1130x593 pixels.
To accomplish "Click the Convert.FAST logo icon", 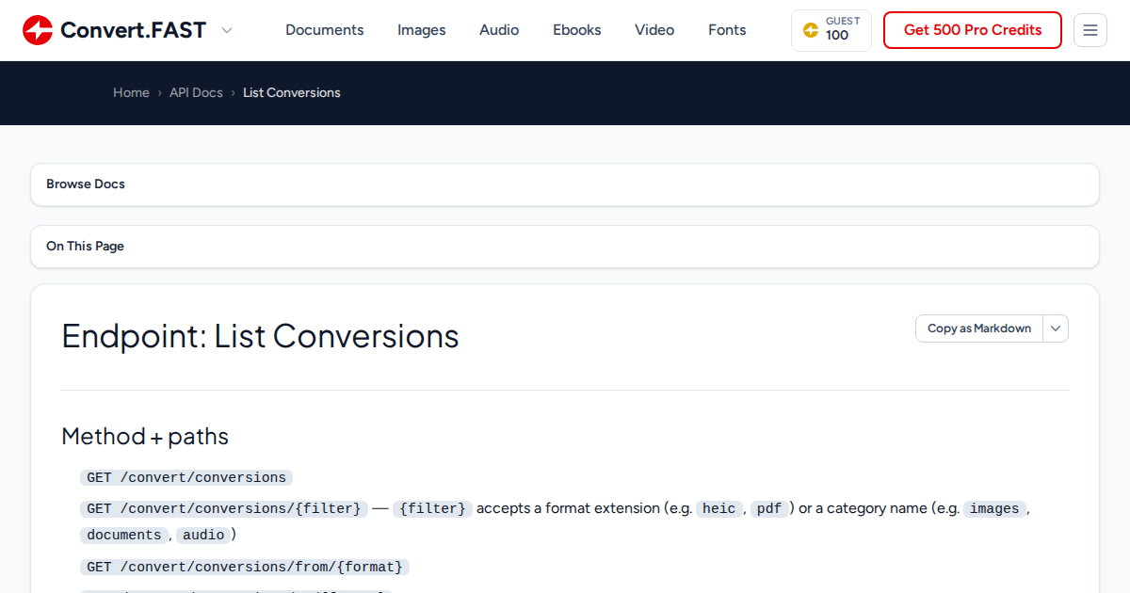I will click(38, 30).
